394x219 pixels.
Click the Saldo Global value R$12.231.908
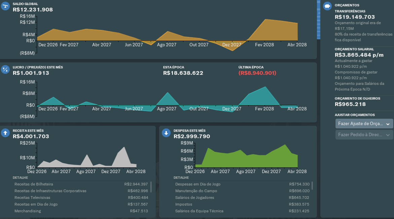(33, 9)
